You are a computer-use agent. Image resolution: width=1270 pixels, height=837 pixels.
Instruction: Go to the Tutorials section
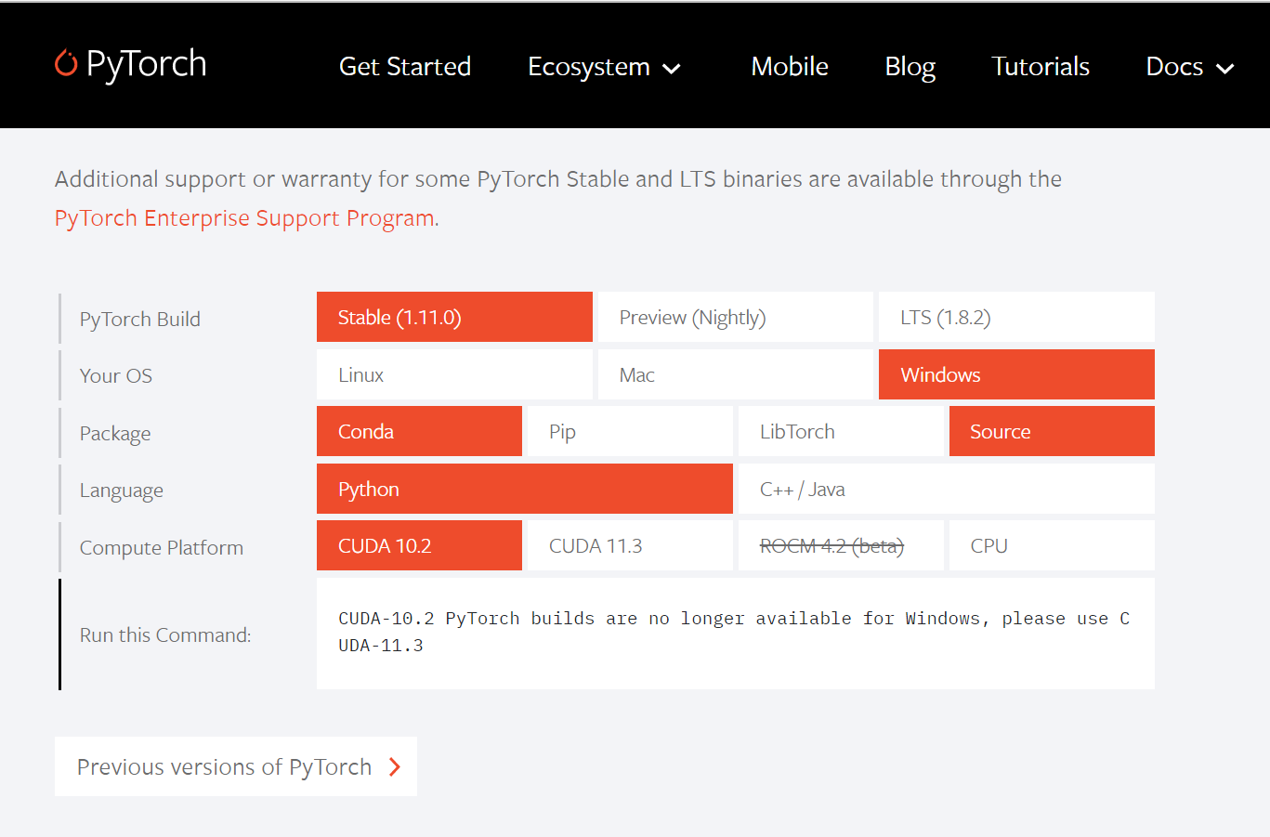point(1040,66)
